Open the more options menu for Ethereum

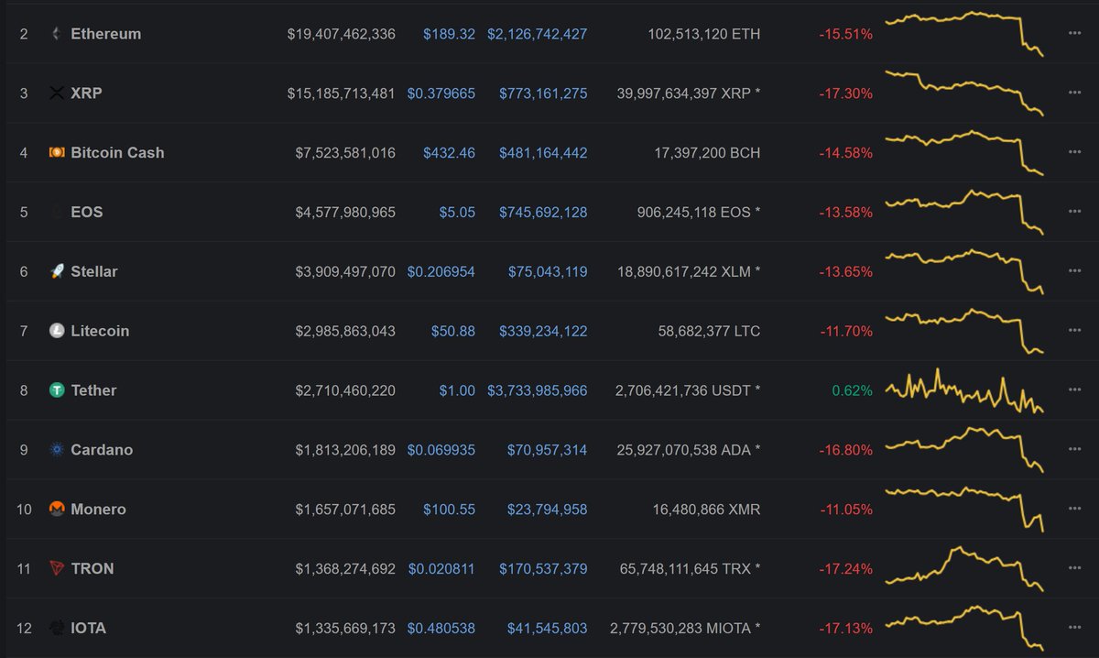click(1074, 34)
